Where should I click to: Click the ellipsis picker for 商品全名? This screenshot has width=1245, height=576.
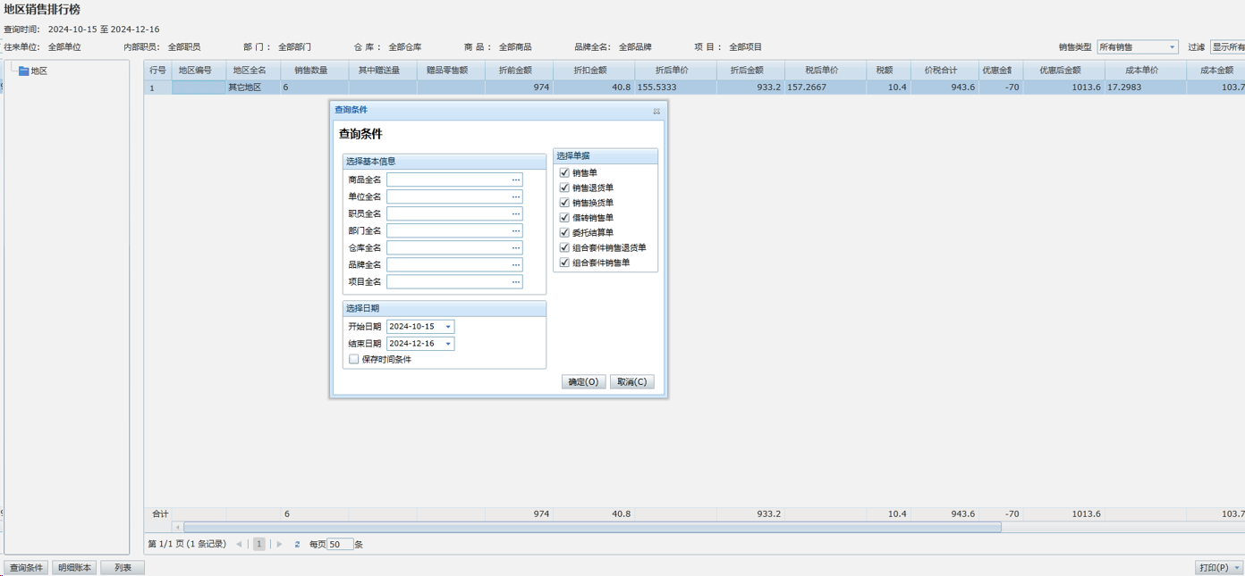point(515,179)
